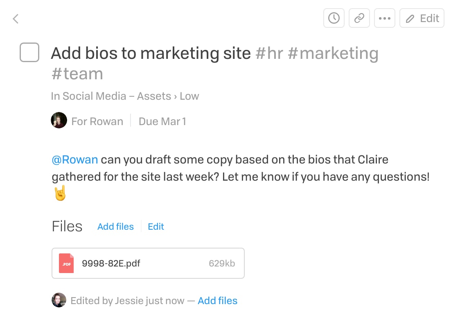Click Add files after Edited by Jessie

[217, 301]
